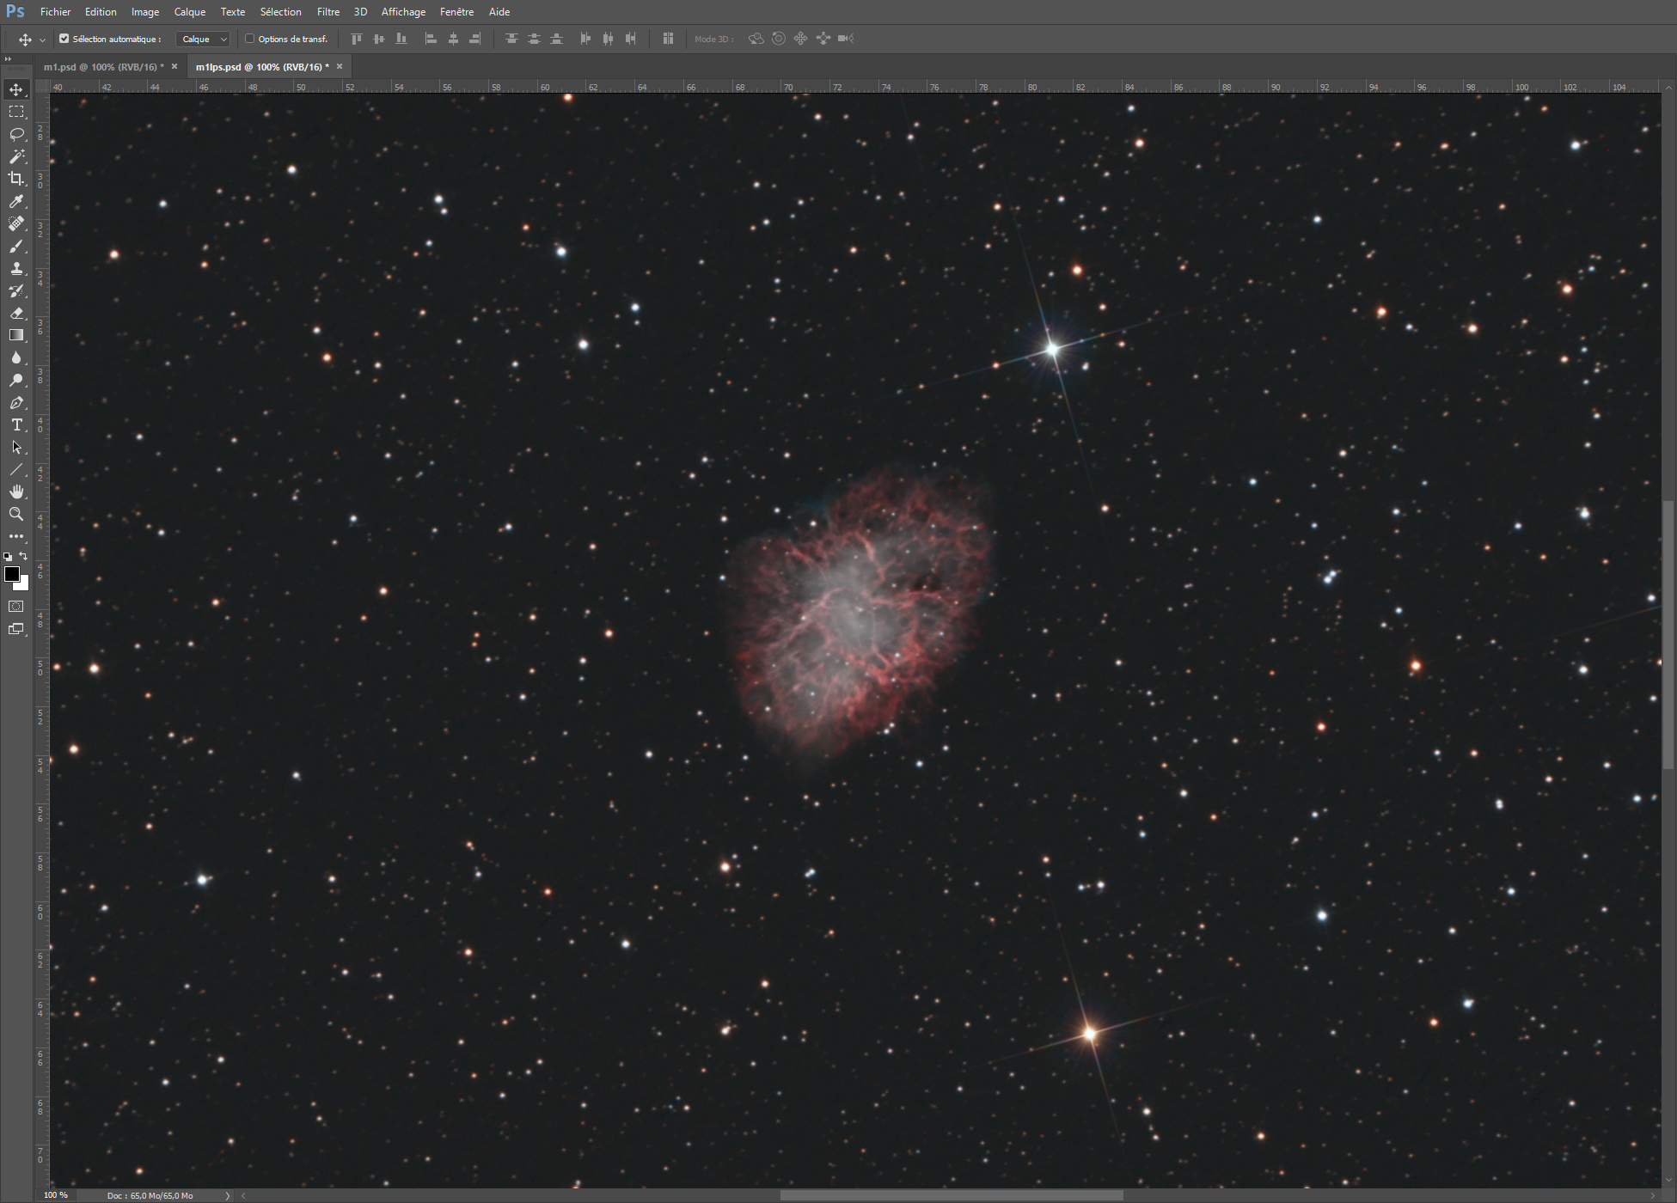Open the Aide menu
The width and height of the screenshot is (1677, 1203).
[499, 12]
